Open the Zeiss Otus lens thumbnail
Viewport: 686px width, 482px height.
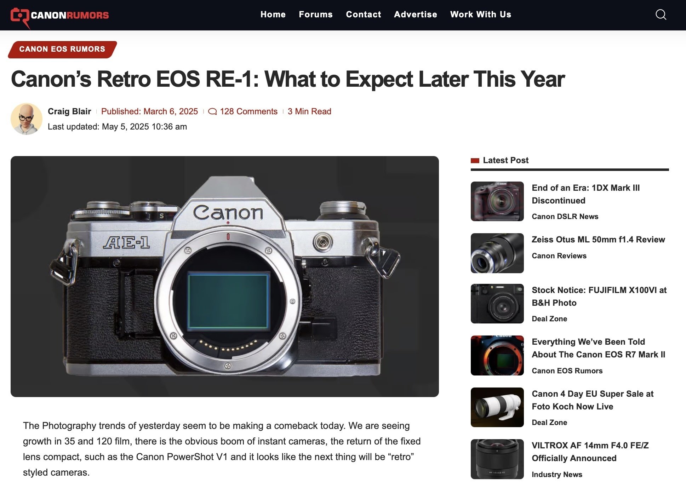click(497, 253)
